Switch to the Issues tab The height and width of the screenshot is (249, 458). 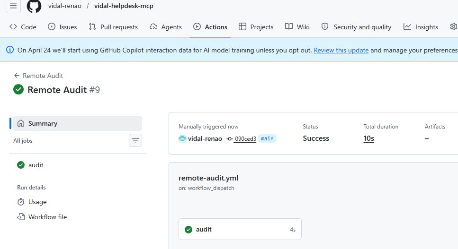[62, 27]
